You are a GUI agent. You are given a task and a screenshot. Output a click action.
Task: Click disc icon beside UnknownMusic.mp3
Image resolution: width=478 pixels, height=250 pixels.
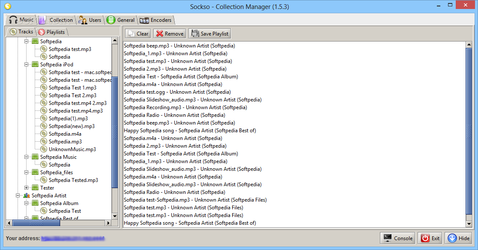pyautogui.click(x=44, y=149)
